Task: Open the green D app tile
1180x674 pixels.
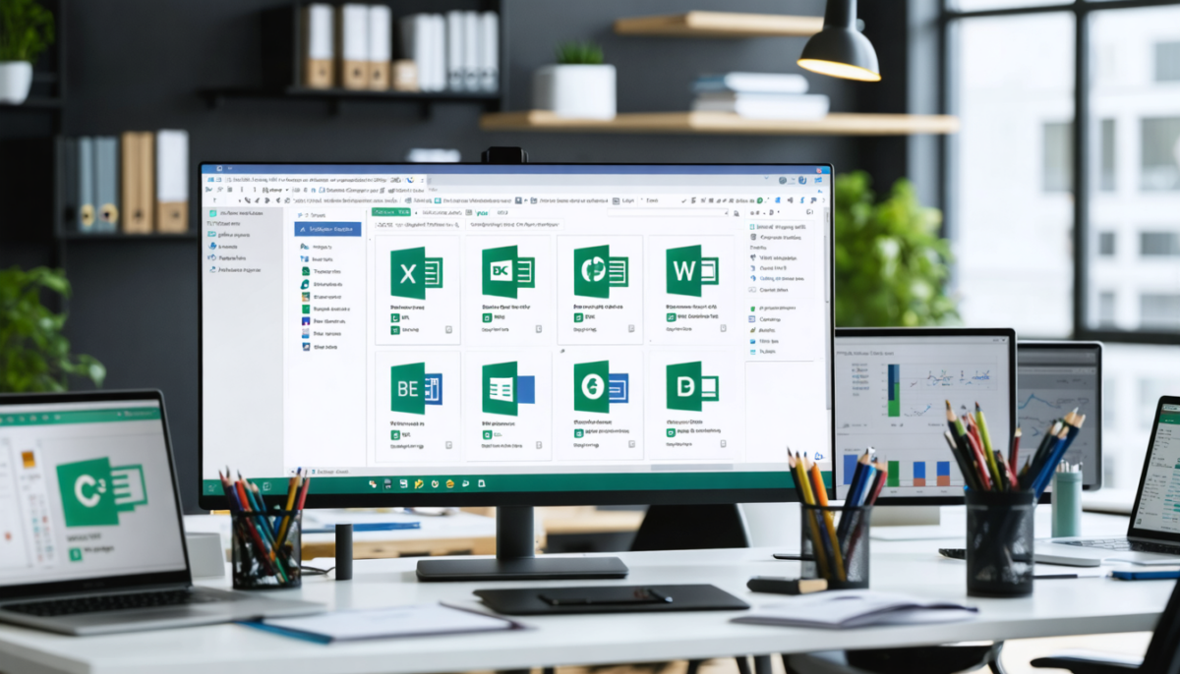Action: pyautogui.click(x=691, y=386)
